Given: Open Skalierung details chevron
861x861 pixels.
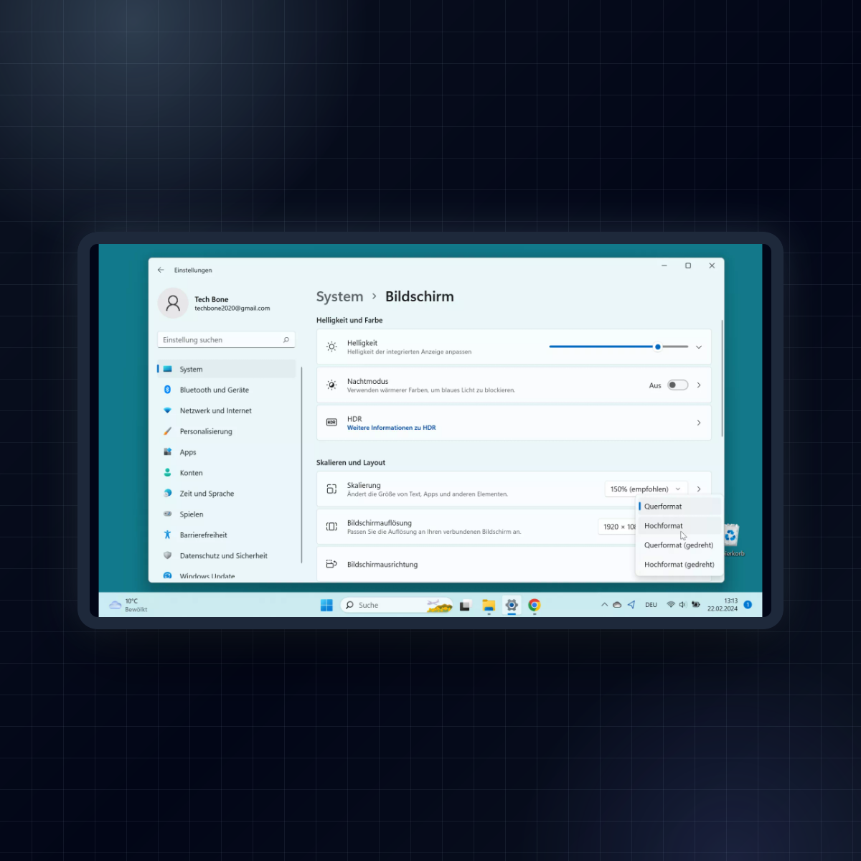Looking at the screenshot, I should tap(699, 489).
